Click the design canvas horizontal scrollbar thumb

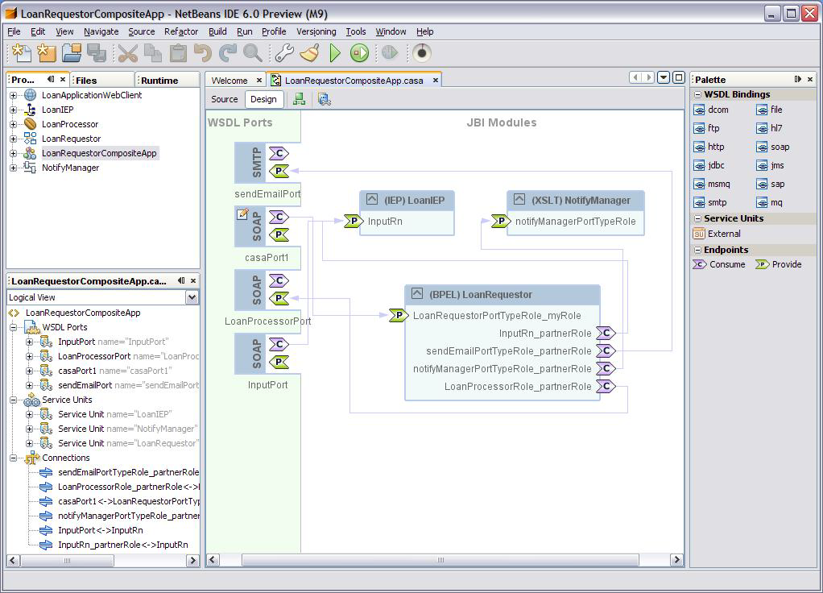click(440, 560)
